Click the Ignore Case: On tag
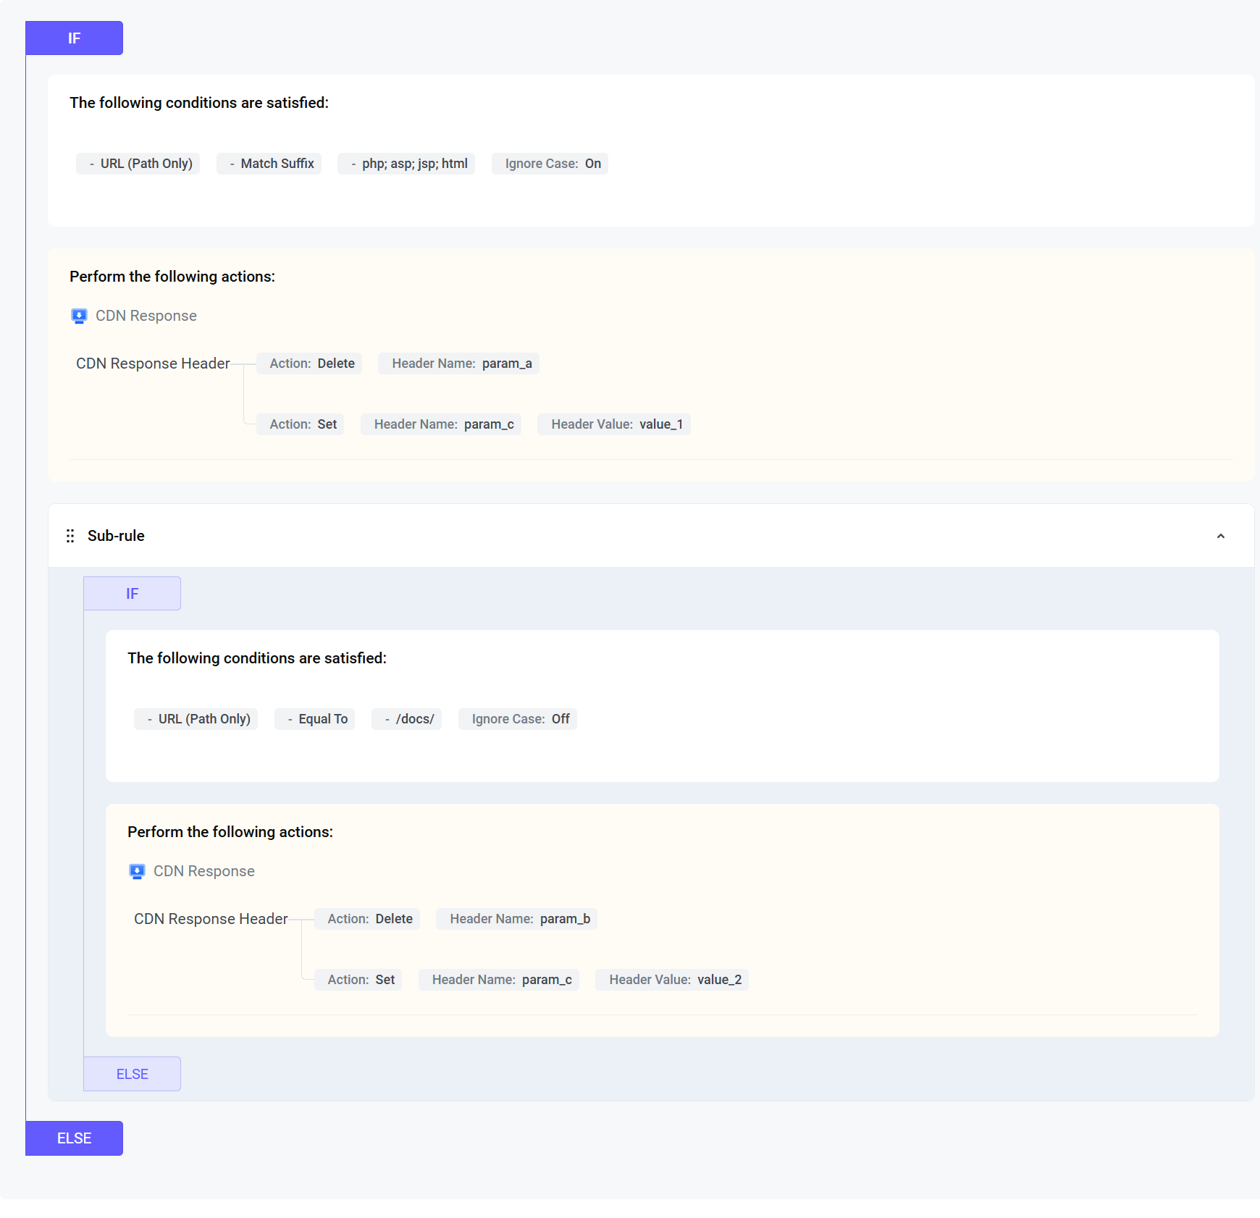The width and height of the screenshot is (1260, 1218). click(x=550, y=164)
